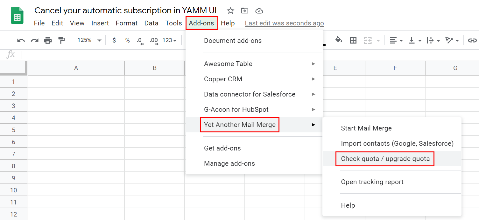Open the 125% zoom dropdown

(x=89, y=40)
